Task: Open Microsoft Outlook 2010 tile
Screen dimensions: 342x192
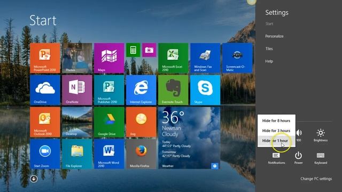Action: 45,122
